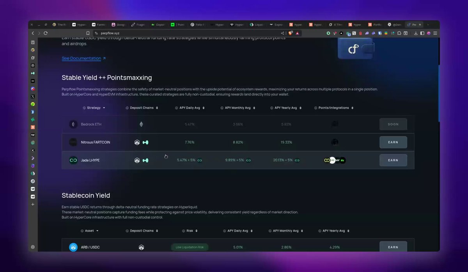Open the Brave shields lion icon
Image resolution: width=468 pixels, height=272 pixels.
tap(291, 33)
